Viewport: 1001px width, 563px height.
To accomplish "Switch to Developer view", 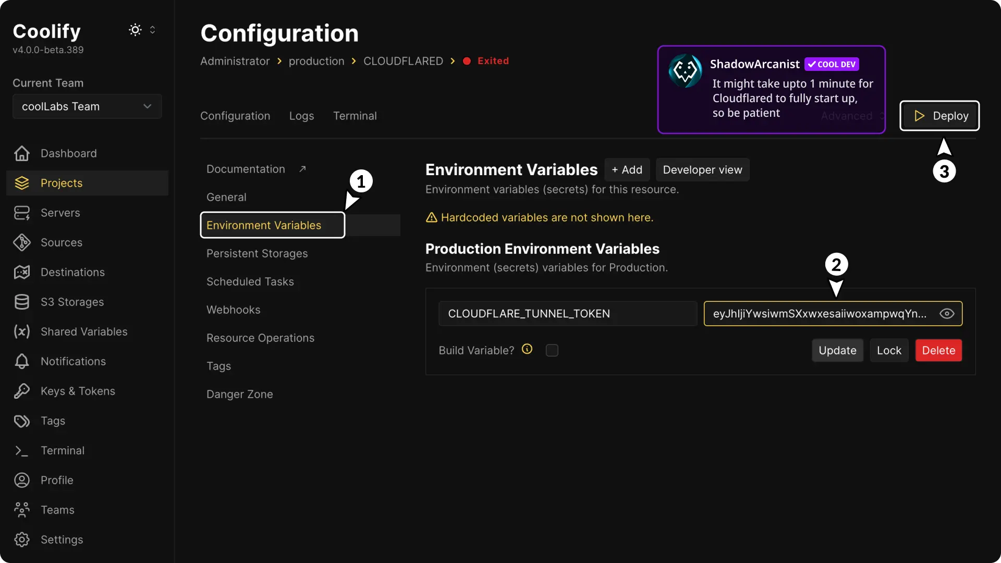I will (x=702, y=170).
